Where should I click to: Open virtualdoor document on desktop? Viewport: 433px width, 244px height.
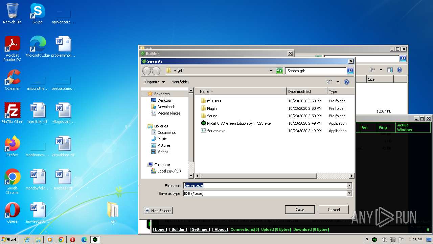pos(63,146)
